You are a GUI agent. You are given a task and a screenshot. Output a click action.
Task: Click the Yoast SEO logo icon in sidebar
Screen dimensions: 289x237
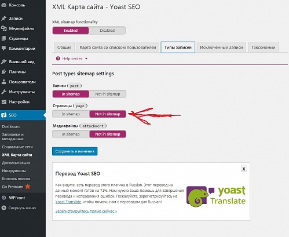coord(3,115)
